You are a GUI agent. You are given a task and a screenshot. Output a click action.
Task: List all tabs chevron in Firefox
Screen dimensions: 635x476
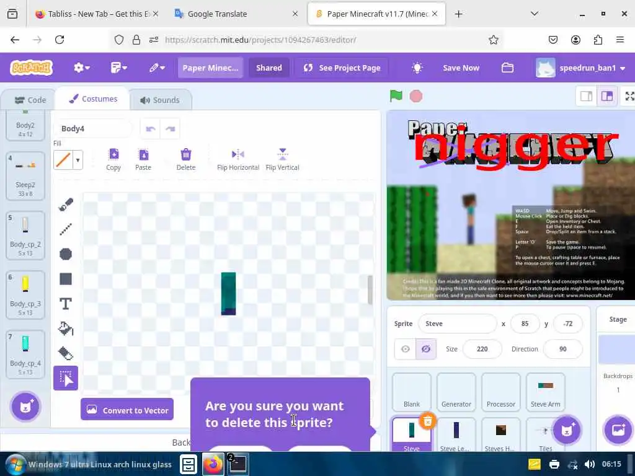click(535, 14)
